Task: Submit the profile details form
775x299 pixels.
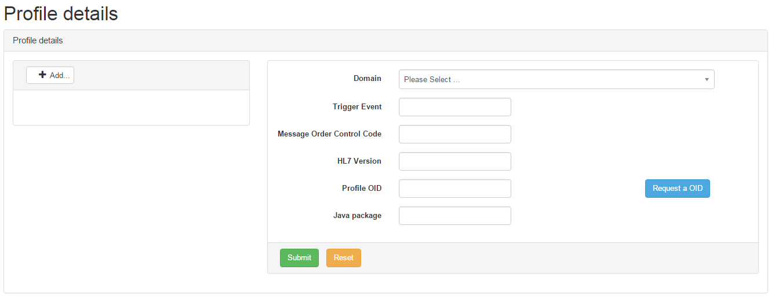Action: [x=299, y=258]
